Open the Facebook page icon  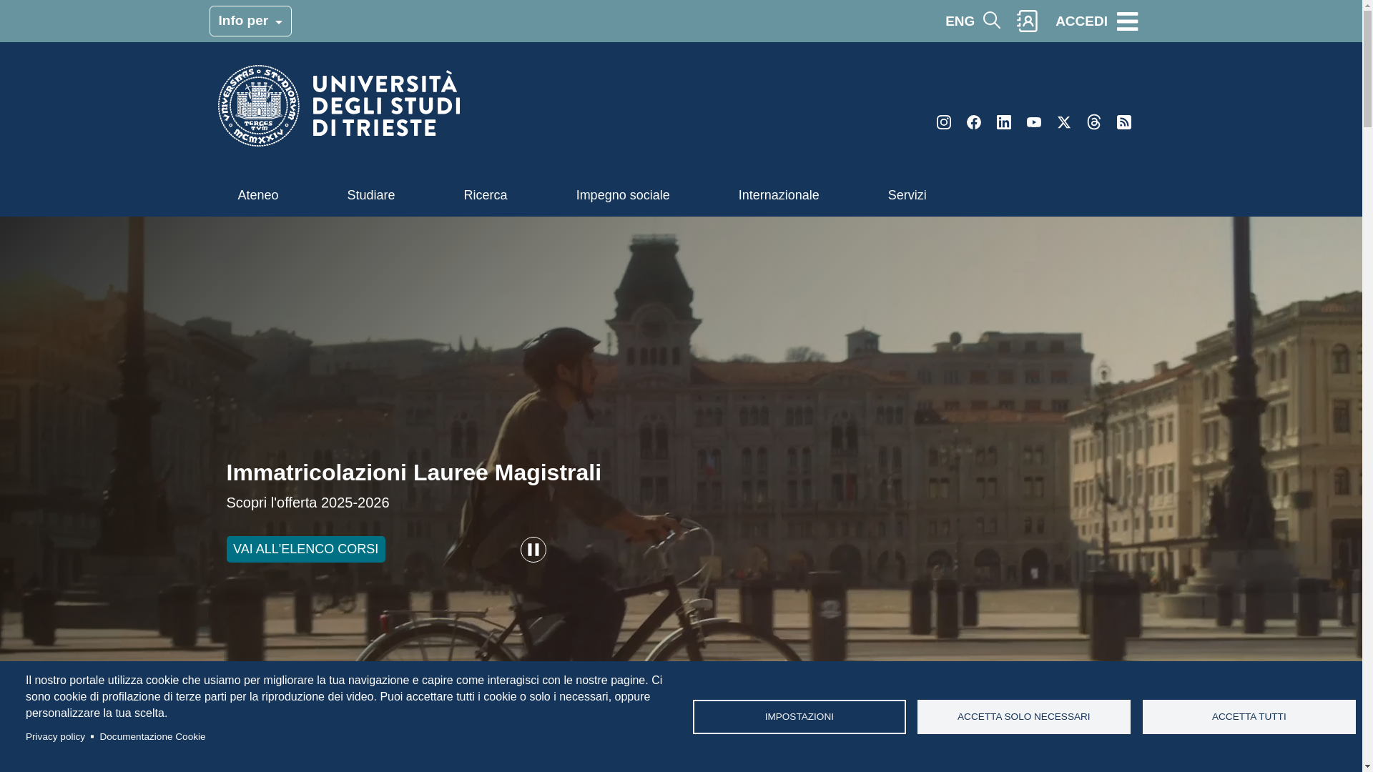point(974,122)
